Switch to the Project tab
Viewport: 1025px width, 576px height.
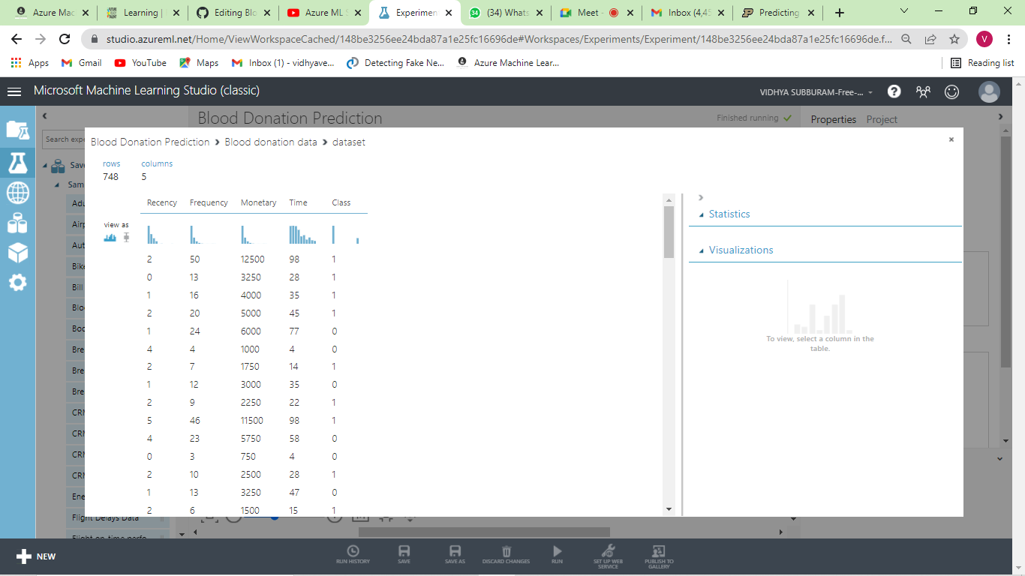click(882, 119)
